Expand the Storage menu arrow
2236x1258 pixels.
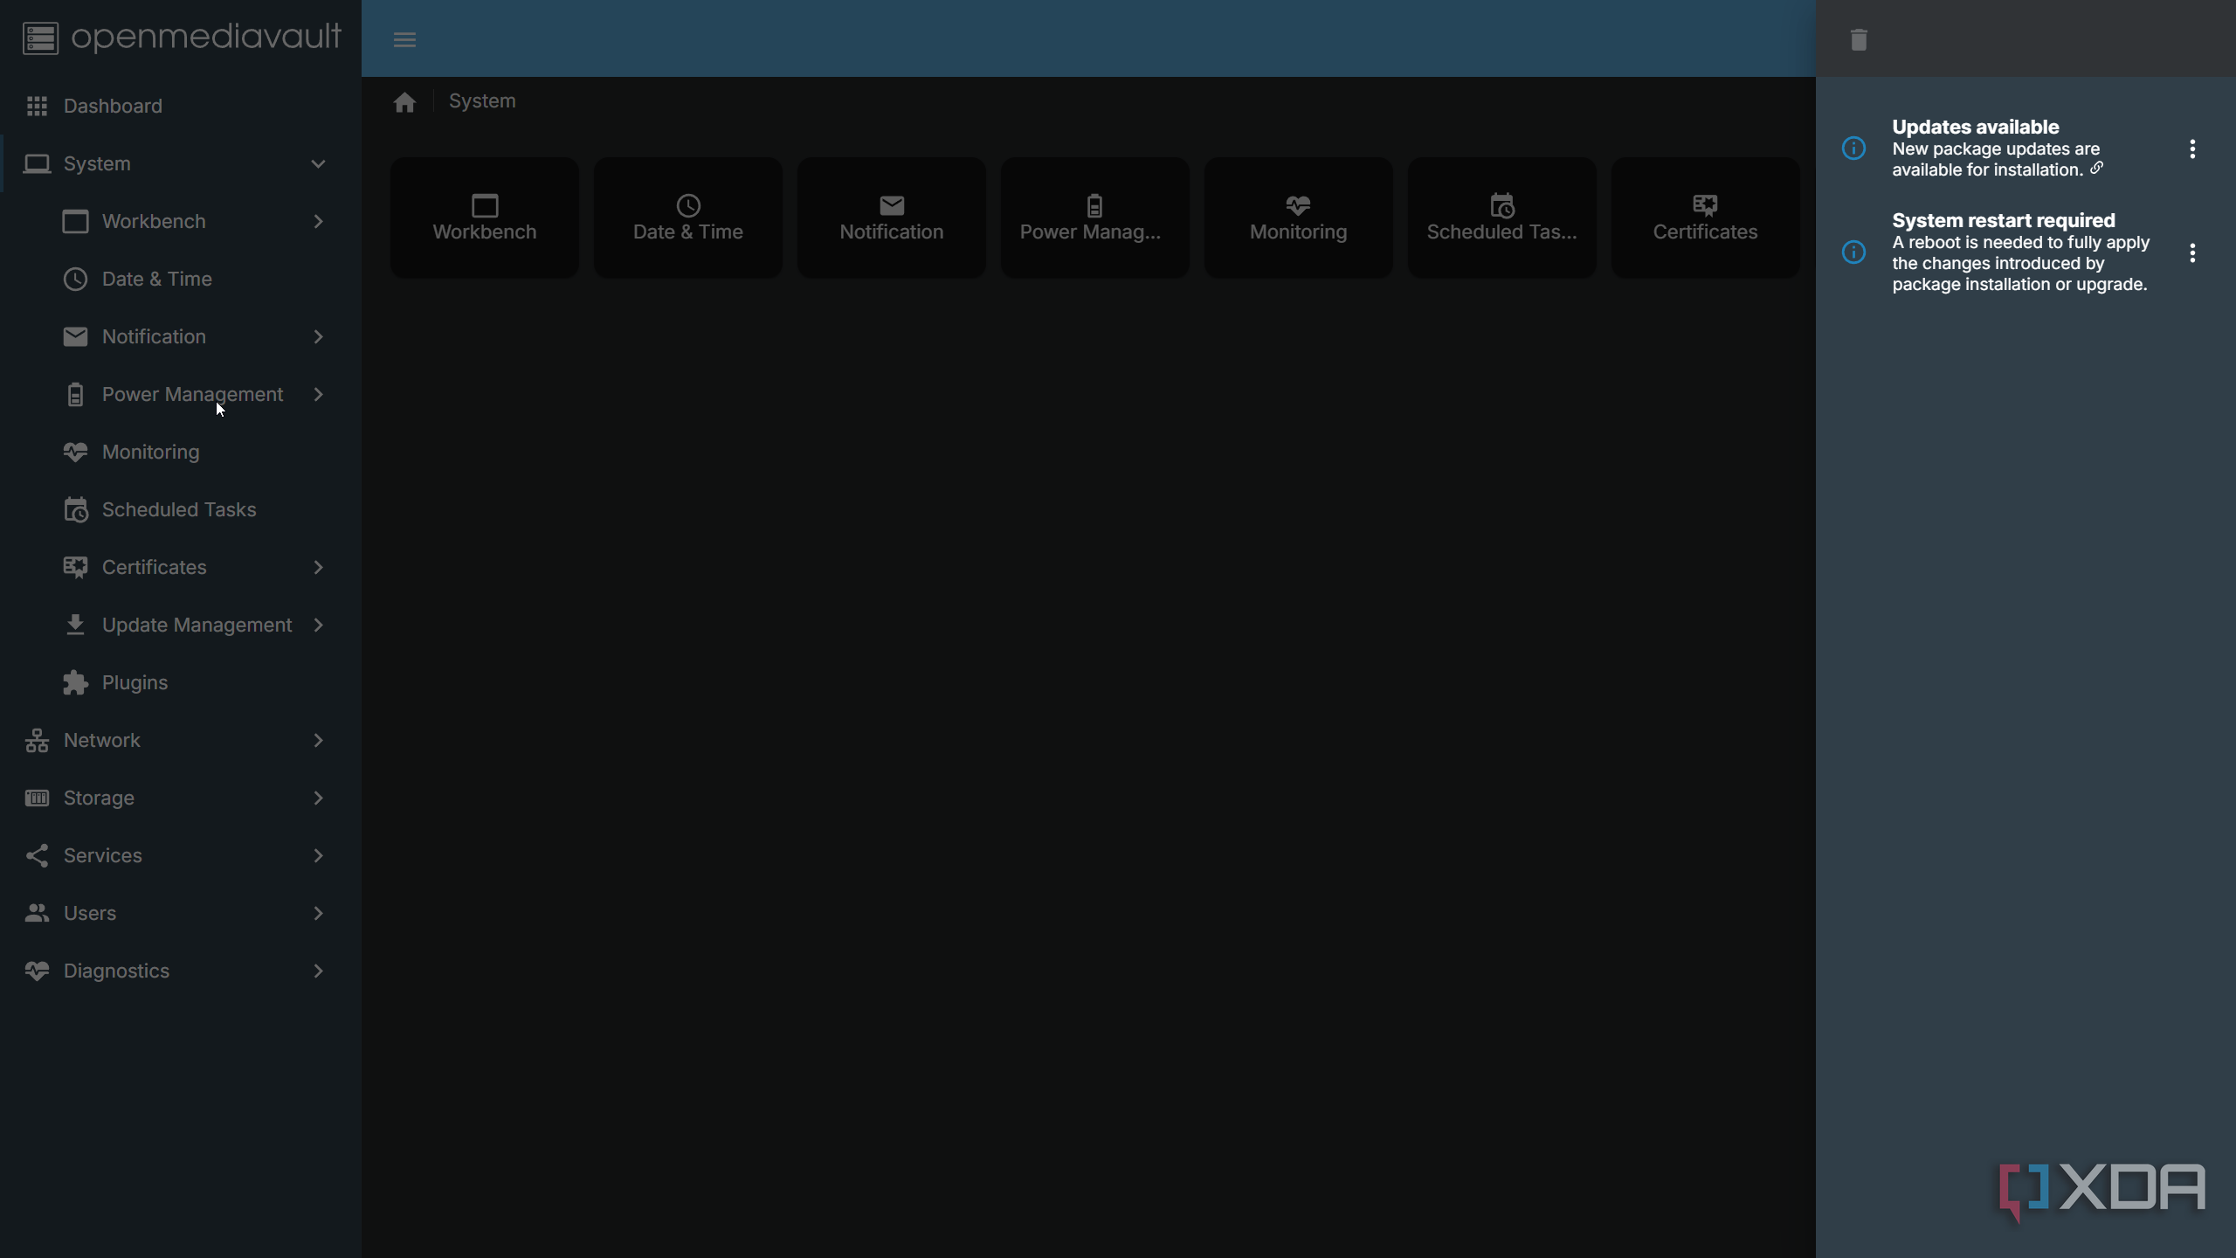pyautogui.click(x=318, y=798)
